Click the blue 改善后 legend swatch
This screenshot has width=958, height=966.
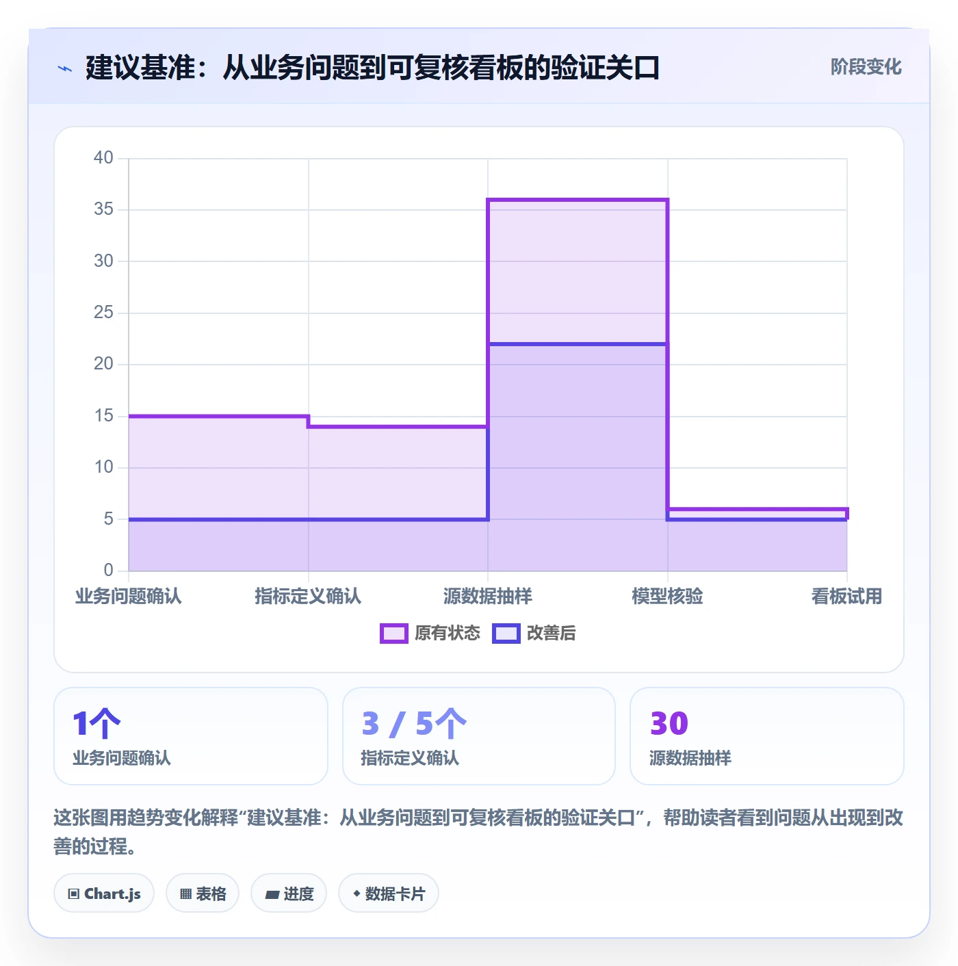[x=506, y=634]
